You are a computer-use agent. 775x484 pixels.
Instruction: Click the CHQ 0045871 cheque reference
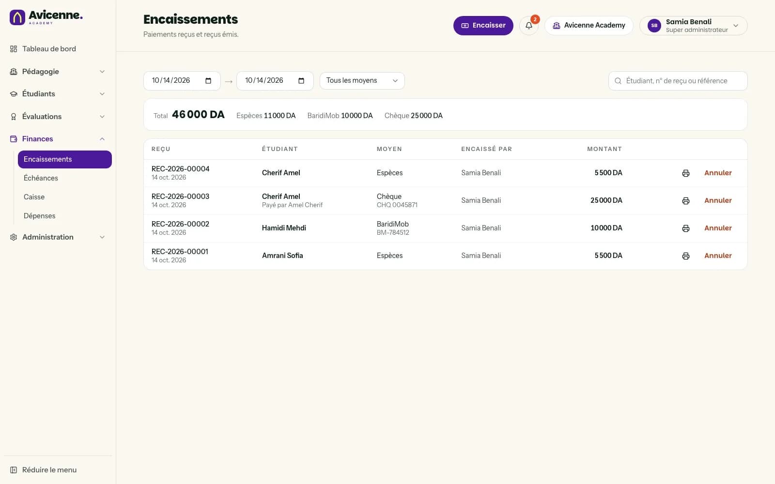[x=397, y=205]
